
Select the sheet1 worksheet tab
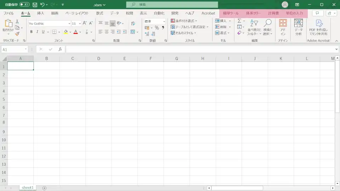(x=28, y=188)
